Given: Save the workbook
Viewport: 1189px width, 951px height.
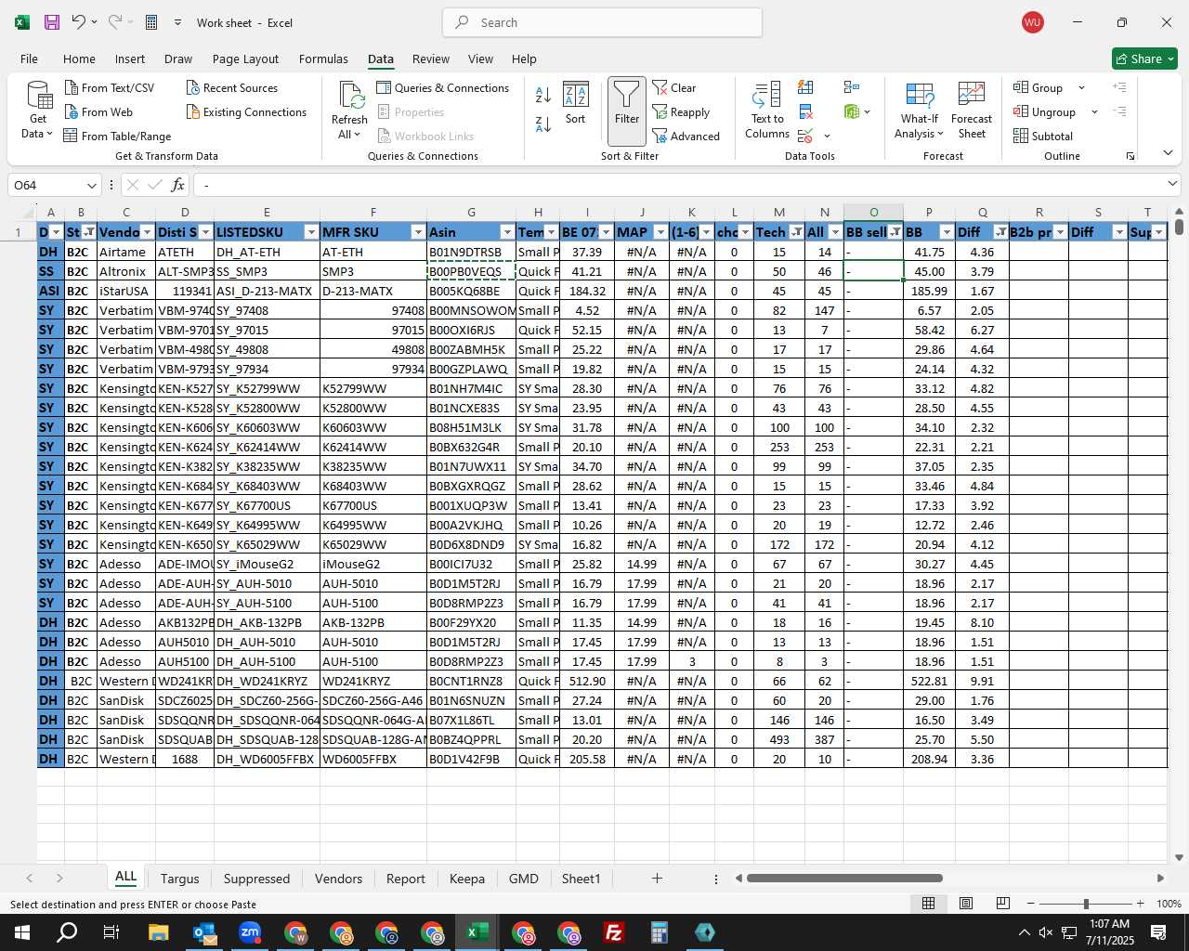Looking at the screenshot, I should 52,22.
